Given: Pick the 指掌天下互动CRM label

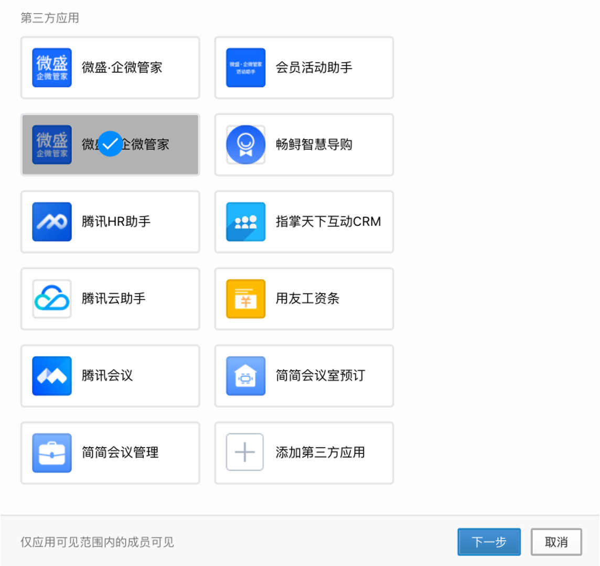Looking at the screenshot, I should coord(328,222).
